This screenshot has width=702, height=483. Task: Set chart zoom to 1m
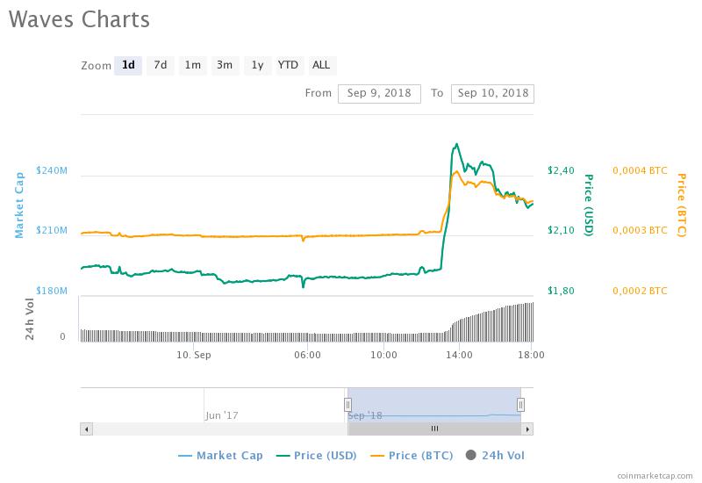(x=192, y=65)
